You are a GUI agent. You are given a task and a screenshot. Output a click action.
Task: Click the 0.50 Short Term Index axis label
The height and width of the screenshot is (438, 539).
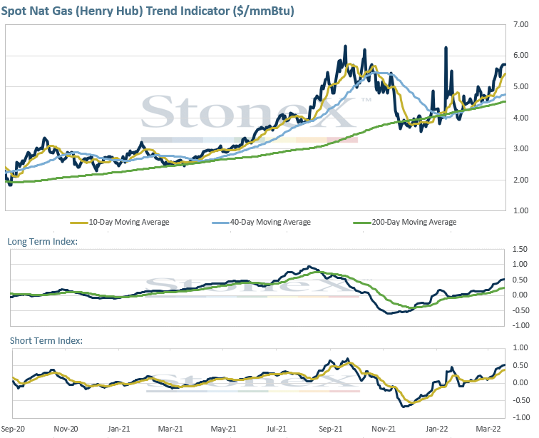click(520, 365)
